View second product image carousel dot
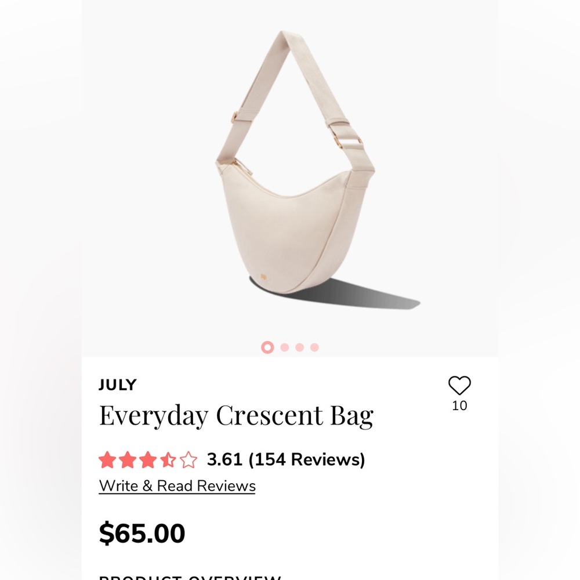 [x=284, y=346]
